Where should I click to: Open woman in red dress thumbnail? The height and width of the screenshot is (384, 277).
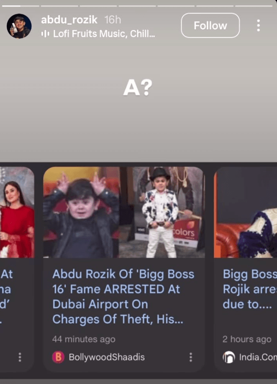coord(17,212)
